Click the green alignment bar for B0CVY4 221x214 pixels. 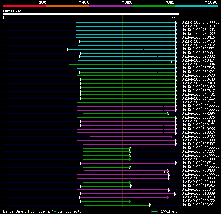[x=117, y=205]
